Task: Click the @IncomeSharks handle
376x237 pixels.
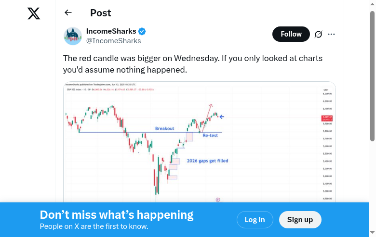Action: [113, 41]
